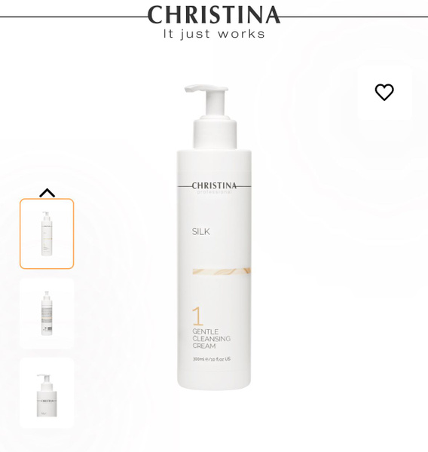Click the Christina professional logo on bottle
The width and height of the screenshot is (428, 452).
tap(214, 188)
